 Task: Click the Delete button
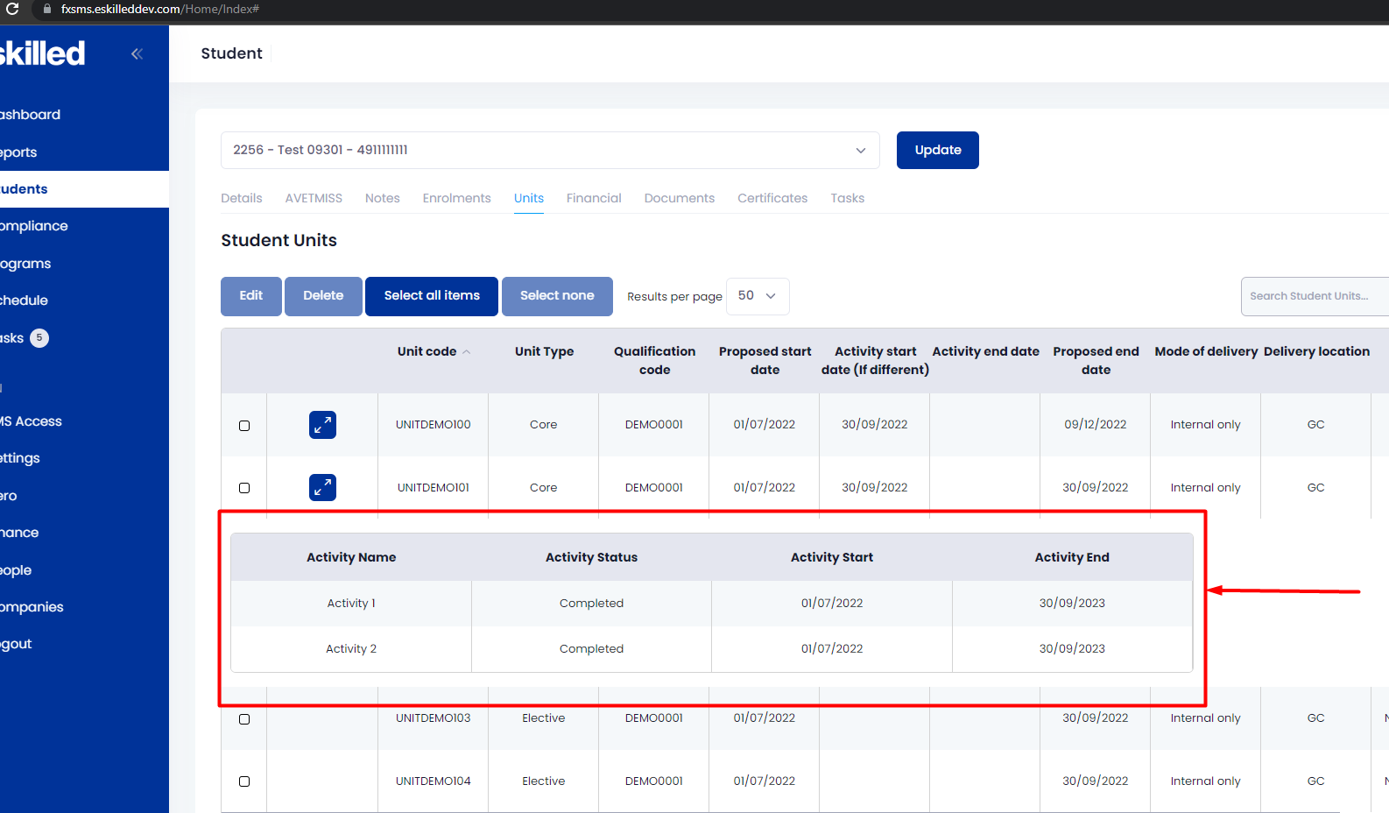point(323,296)
